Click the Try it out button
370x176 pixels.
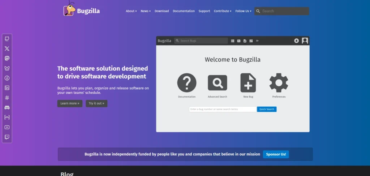(x=96, y=103)
